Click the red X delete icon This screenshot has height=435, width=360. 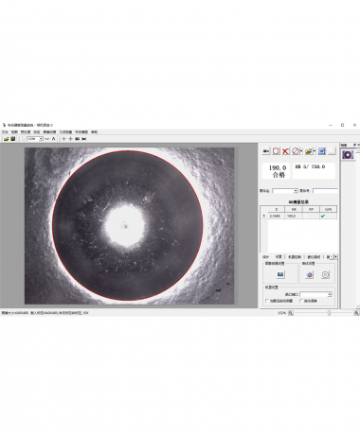click(x=286, y=151)
